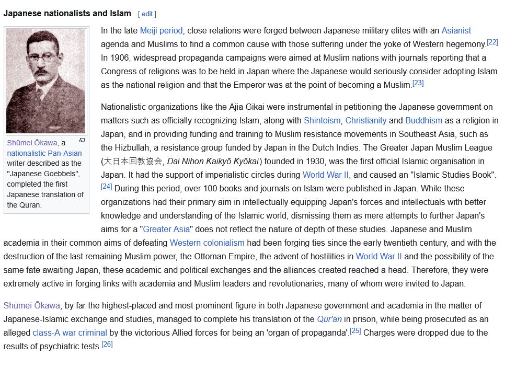Open nationalistic Pan-Asian link in caption
Image resolution: width=516 pixels, height=367 pixels.
(x=44, y=153)
